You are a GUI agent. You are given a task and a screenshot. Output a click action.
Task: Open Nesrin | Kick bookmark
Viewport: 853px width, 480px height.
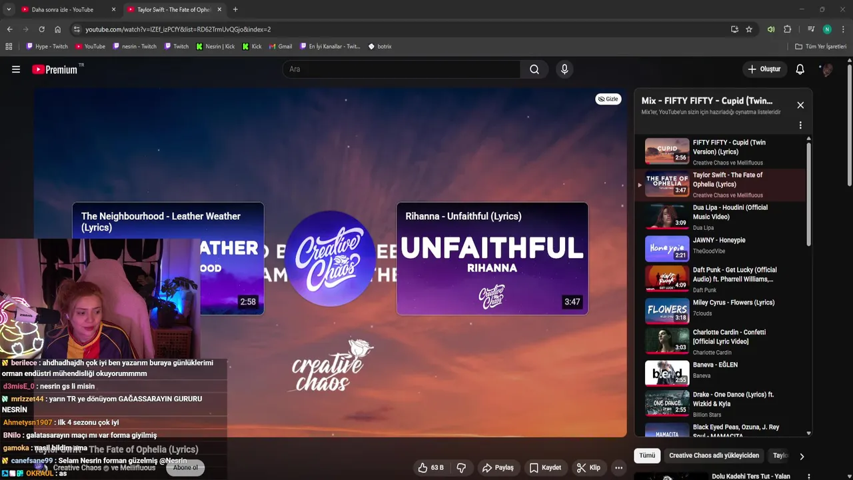point(215,47)
